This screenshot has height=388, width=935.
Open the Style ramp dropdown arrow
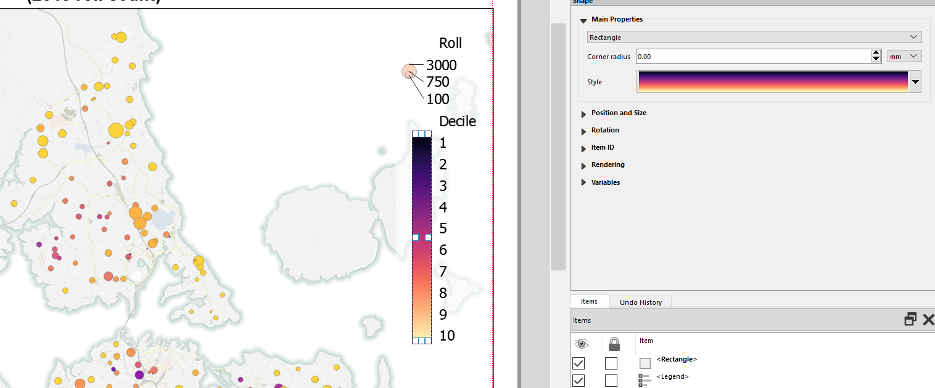[x=915, y=81]
